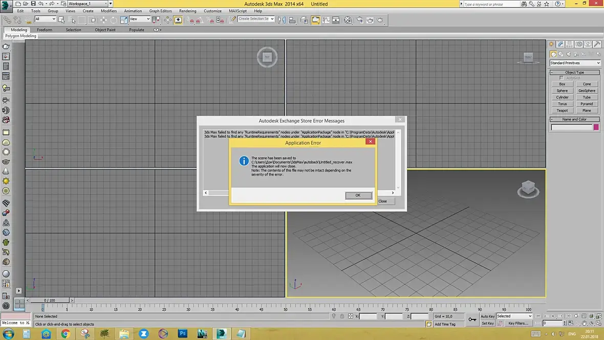Collapse the Object Type rollout

574,72
